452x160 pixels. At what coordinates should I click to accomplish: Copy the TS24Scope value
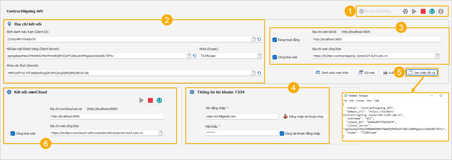tap(259, 56)
